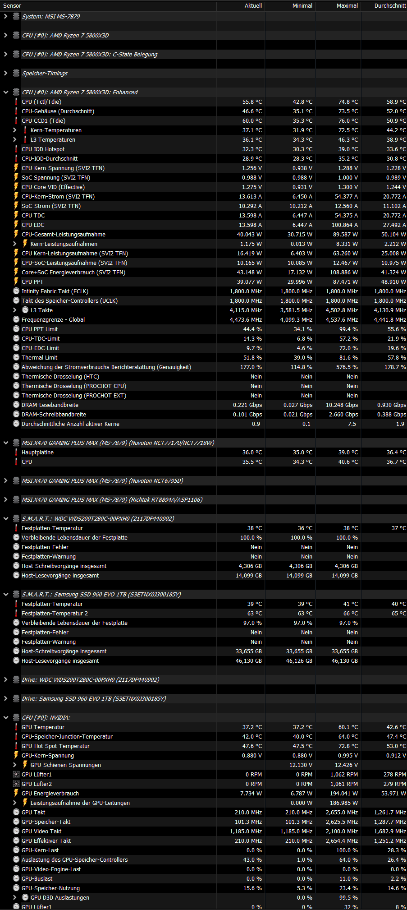Image resolution: width=407 pixels, height=910 pixels.
Task: Collapse the GPU [#0]: NVIDIA group
Action: 5,717
